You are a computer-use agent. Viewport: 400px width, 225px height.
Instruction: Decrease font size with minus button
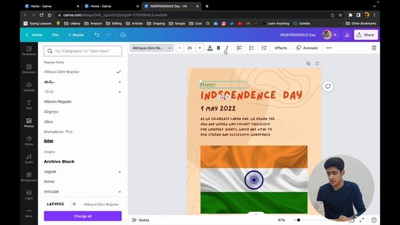[179, 48]
